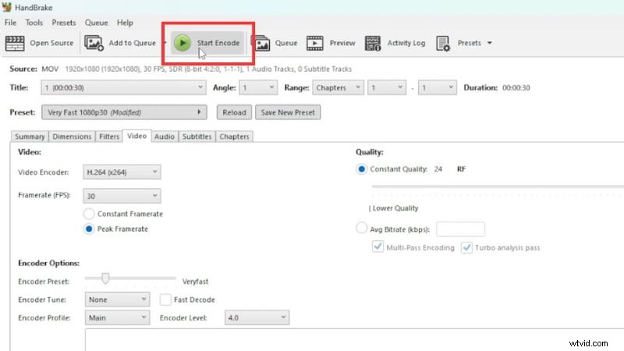Open the File menu
624x351 pixels.
coord(10,23)
